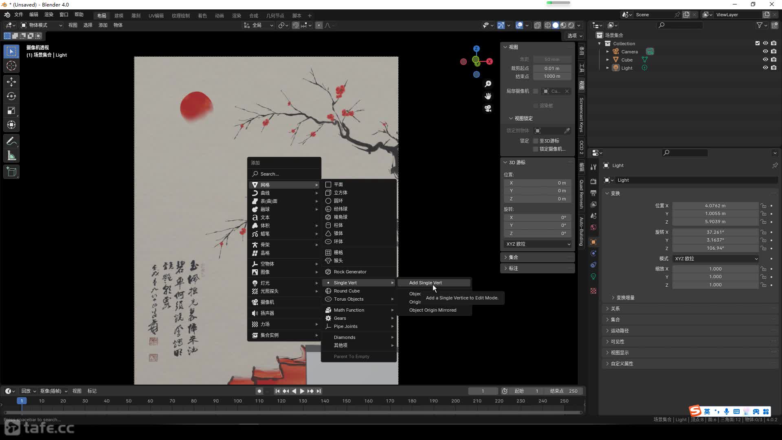The width and height of the screenshot is (782, 440).
Task: Hide the Camera object in outliner
Action: pos(765,51)
